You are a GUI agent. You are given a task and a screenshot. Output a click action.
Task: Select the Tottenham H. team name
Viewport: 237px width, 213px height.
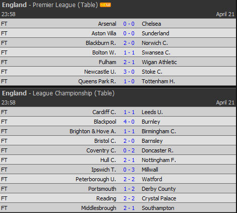(158, 81)
